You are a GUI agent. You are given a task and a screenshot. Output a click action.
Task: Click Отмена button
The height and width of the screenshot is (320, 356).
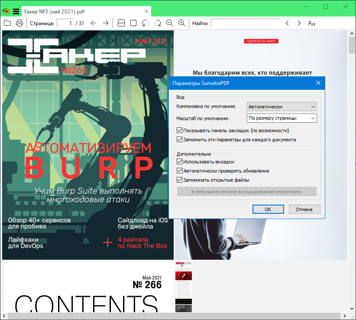[304, 209]
